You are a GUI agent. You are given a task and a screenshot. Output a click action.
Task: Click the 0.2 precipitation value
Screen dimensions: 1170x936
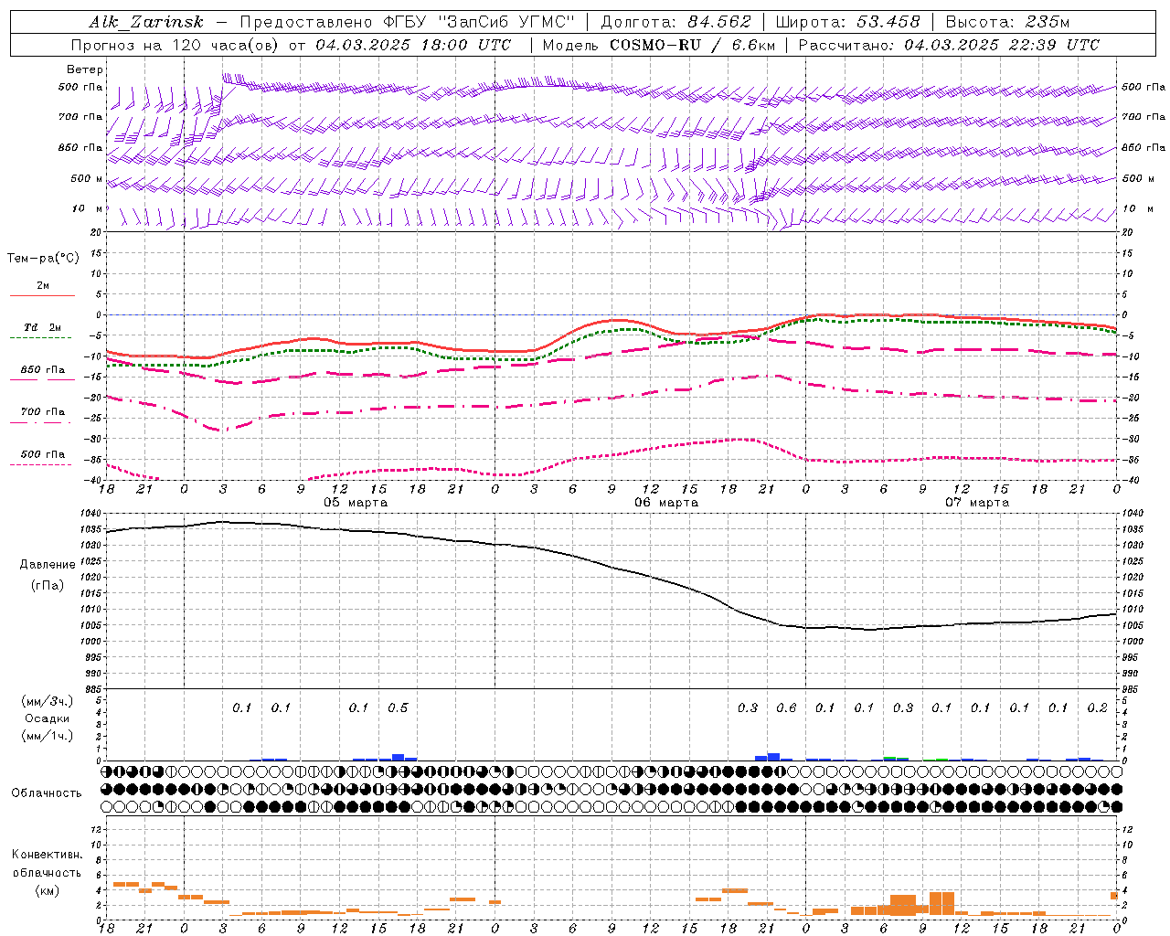click(1097, 708)
